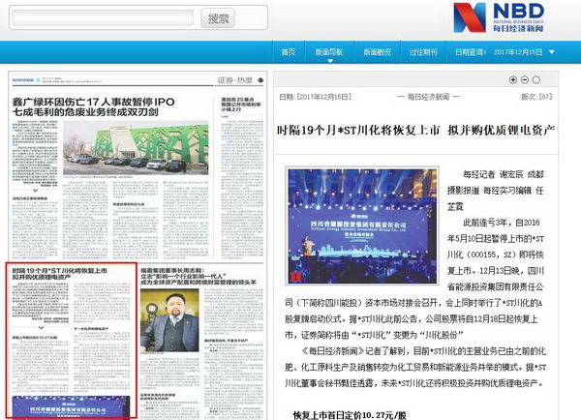Click subheading 恢复上市首日定价10.27元/股
Image resolution: width=581 pixels, height=420 pixels.
tap(350, 415)
